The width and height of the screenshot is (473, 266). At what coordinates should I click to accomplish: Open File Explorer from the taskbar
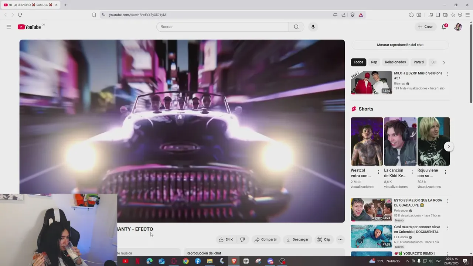tap(210, 261)
